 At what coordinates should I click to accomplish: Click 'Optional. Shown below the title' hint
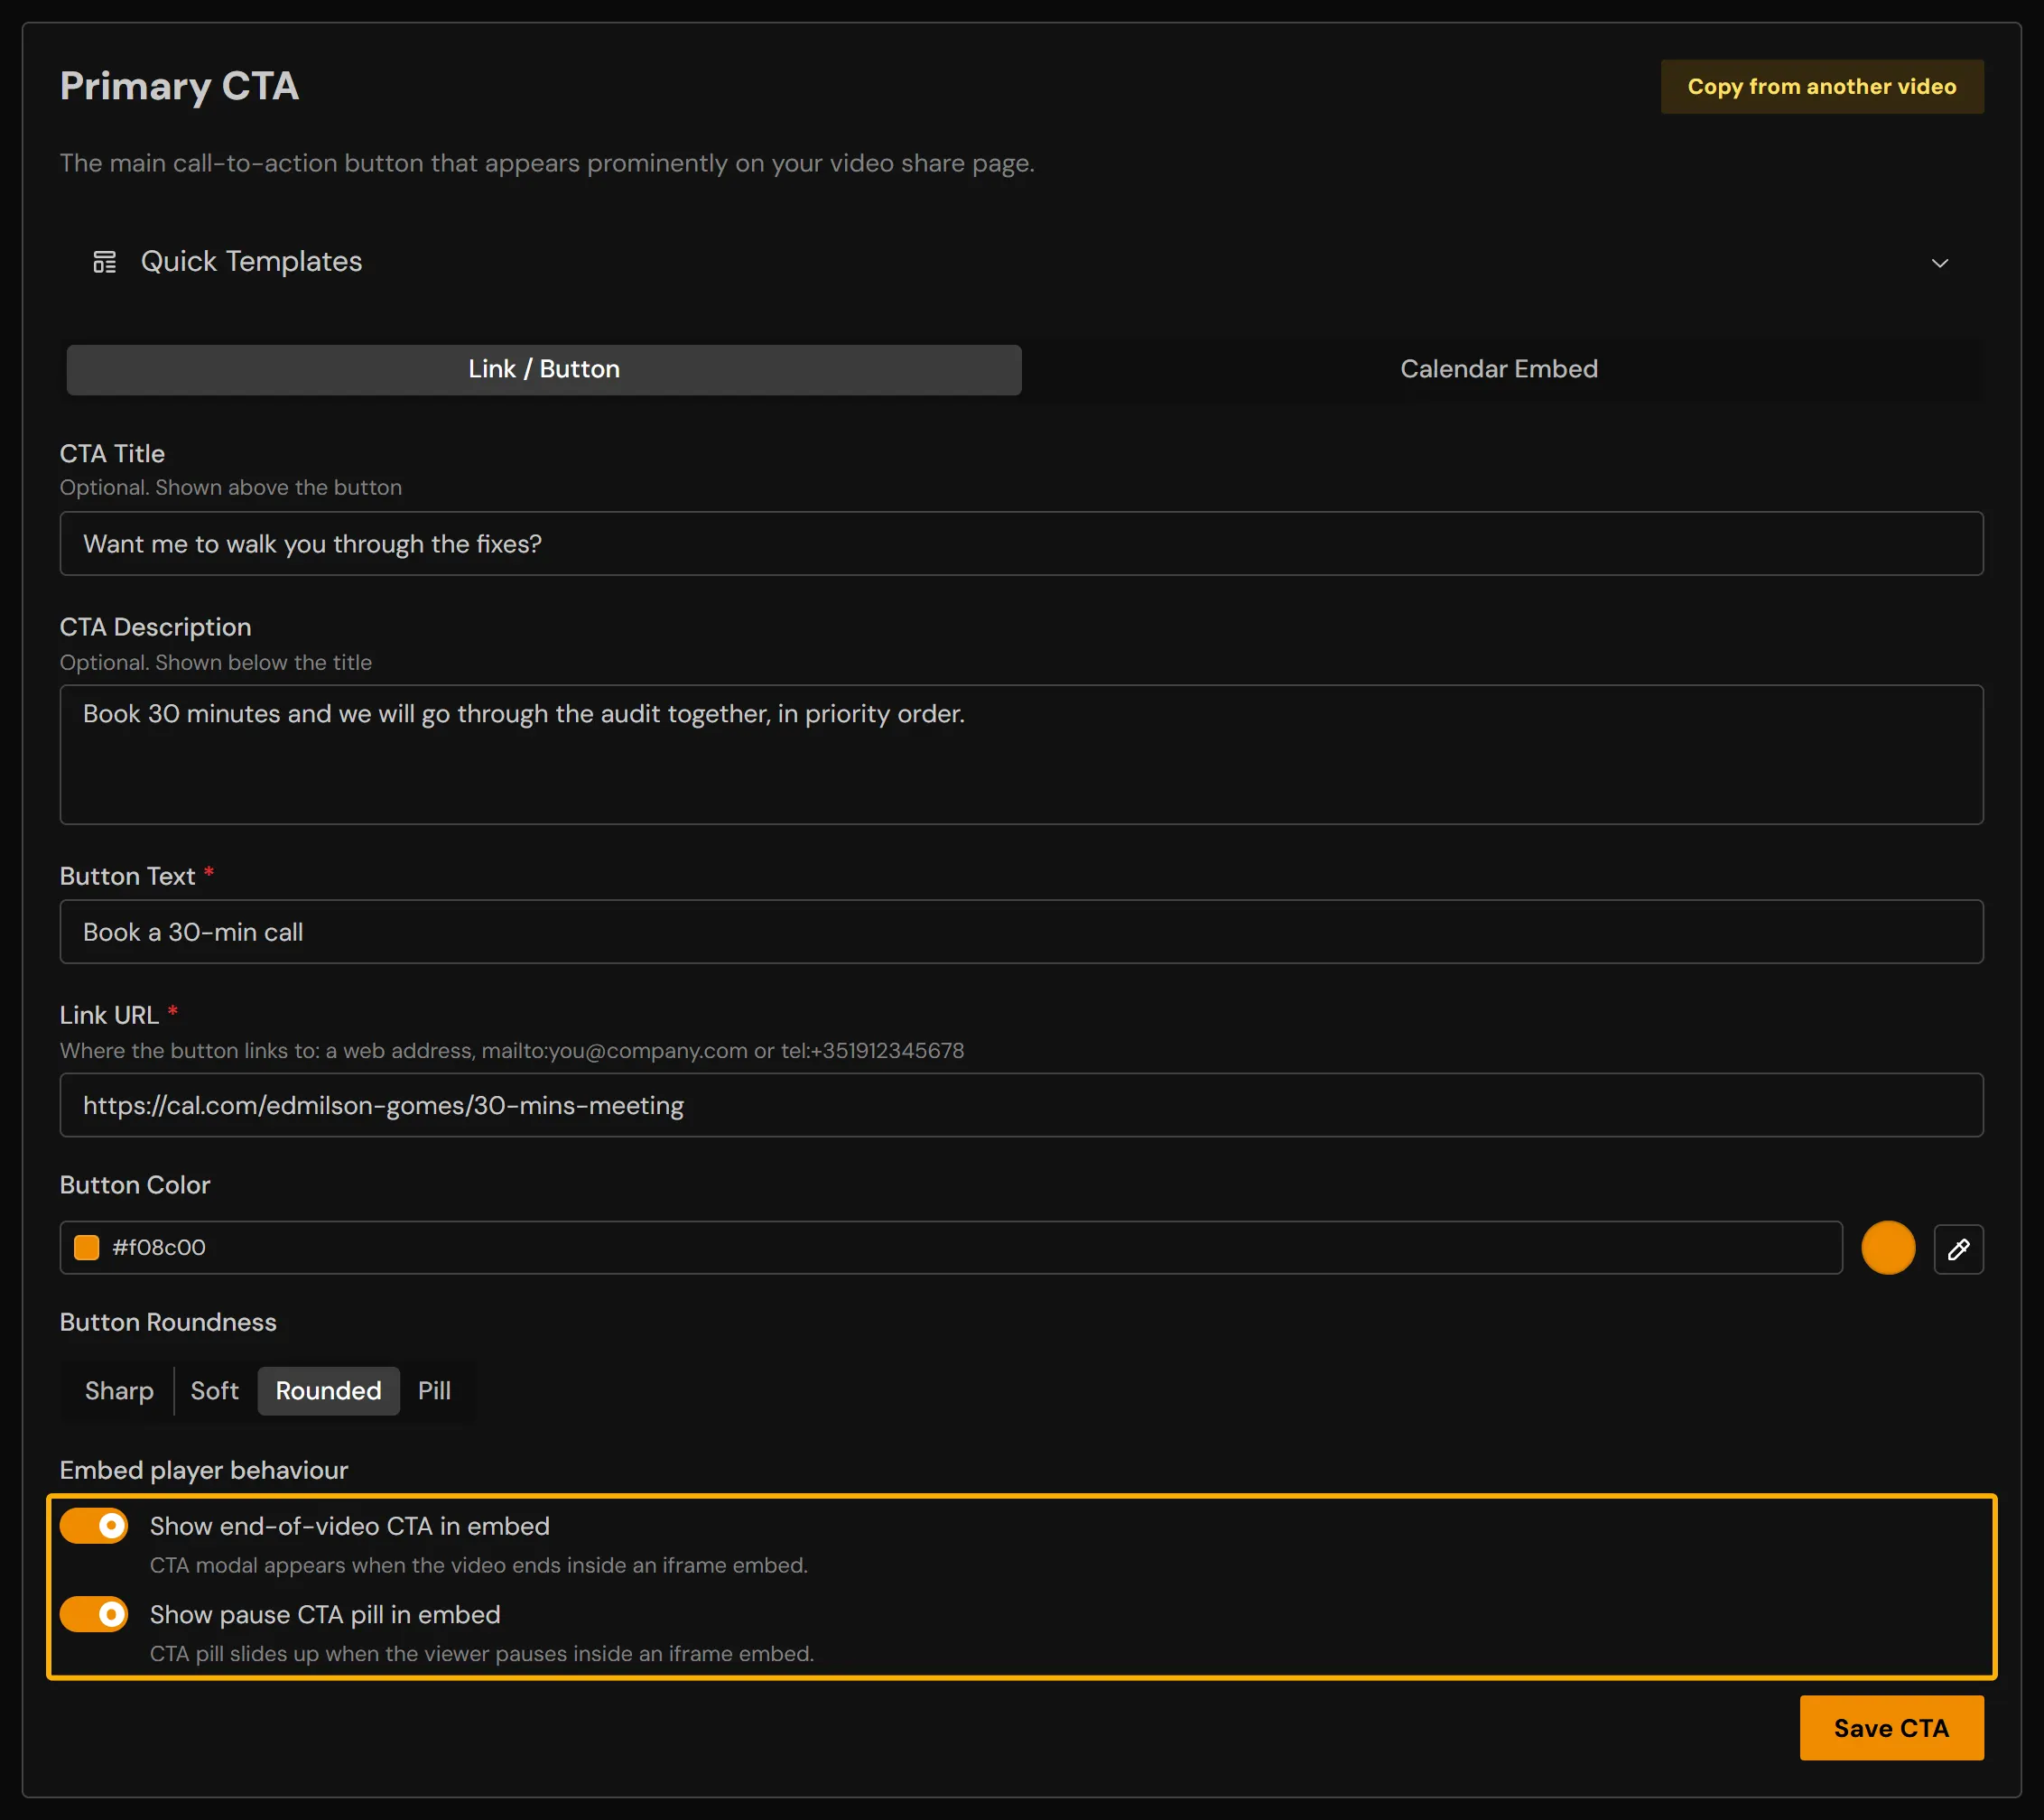216,662
